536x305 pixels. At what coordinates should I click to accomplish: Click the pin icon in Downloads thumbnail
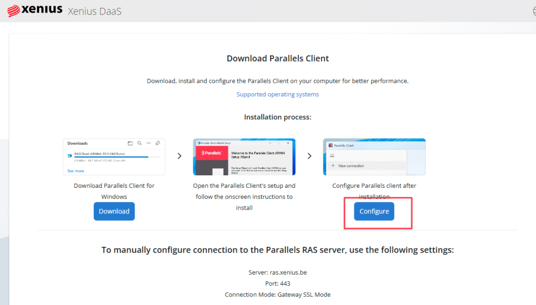(158, 143)
